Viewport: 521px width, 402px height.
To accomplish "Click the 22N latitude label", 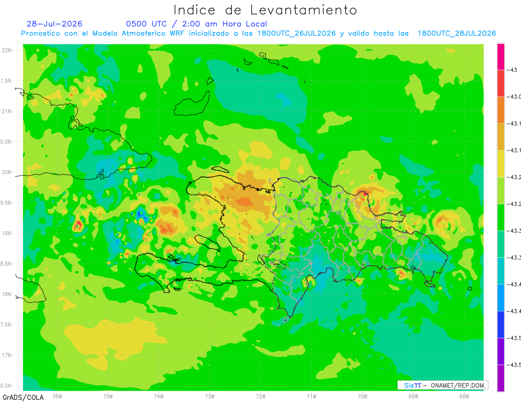I will [x=7, y=50].
